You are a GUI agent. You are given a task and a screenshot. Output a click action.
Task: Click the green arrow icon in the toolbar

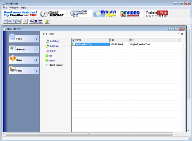(x=47, y=21)
